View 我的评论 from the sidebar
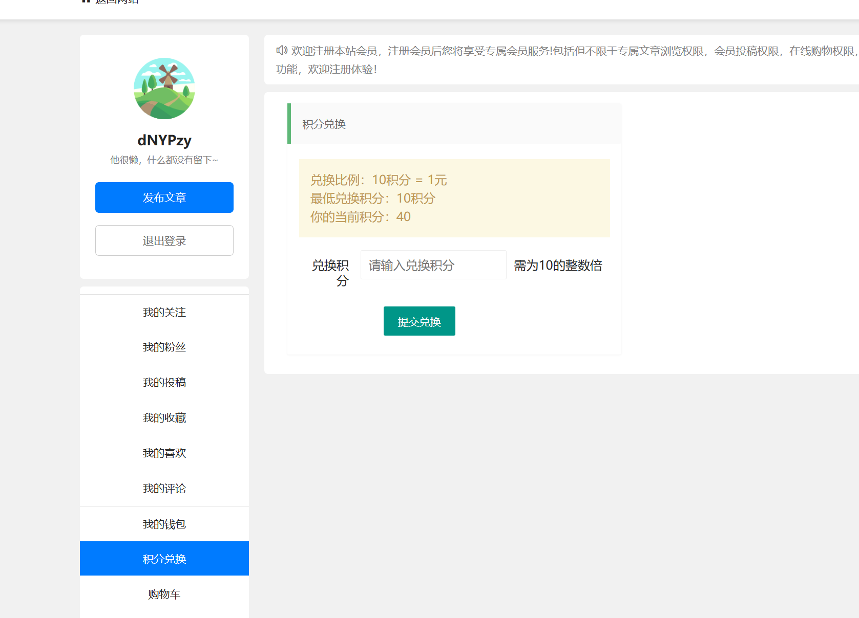Image resolution: width=859 pixels, height=618 pixels. point(164,489)
